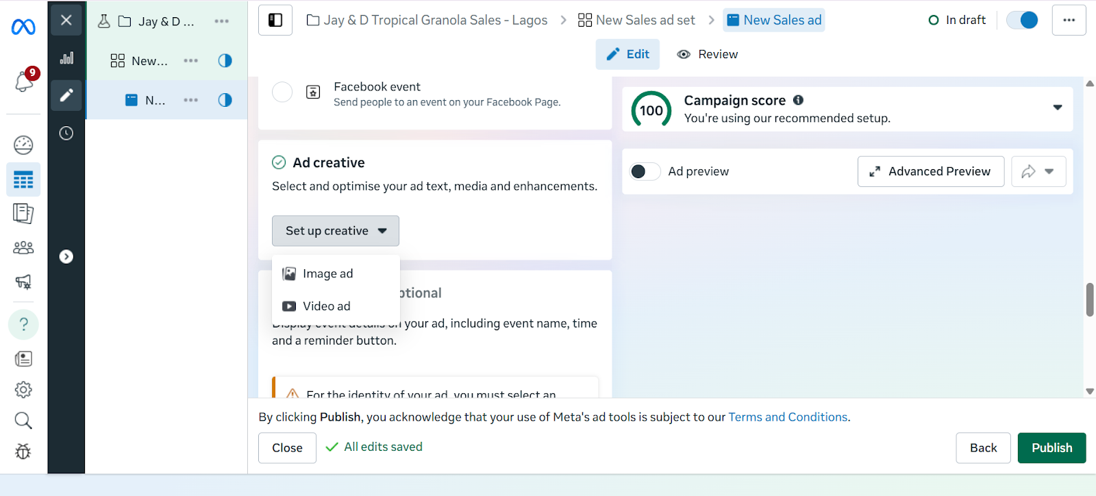Click the share arrow icon
The height and width of the screenshot is (496, 1096).
1028,171
